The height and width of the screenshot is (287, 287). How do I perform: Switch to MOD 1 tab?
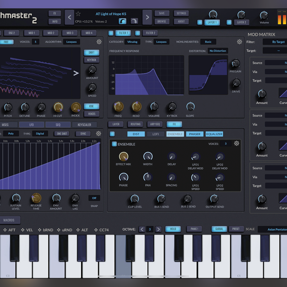pos(32,33)
